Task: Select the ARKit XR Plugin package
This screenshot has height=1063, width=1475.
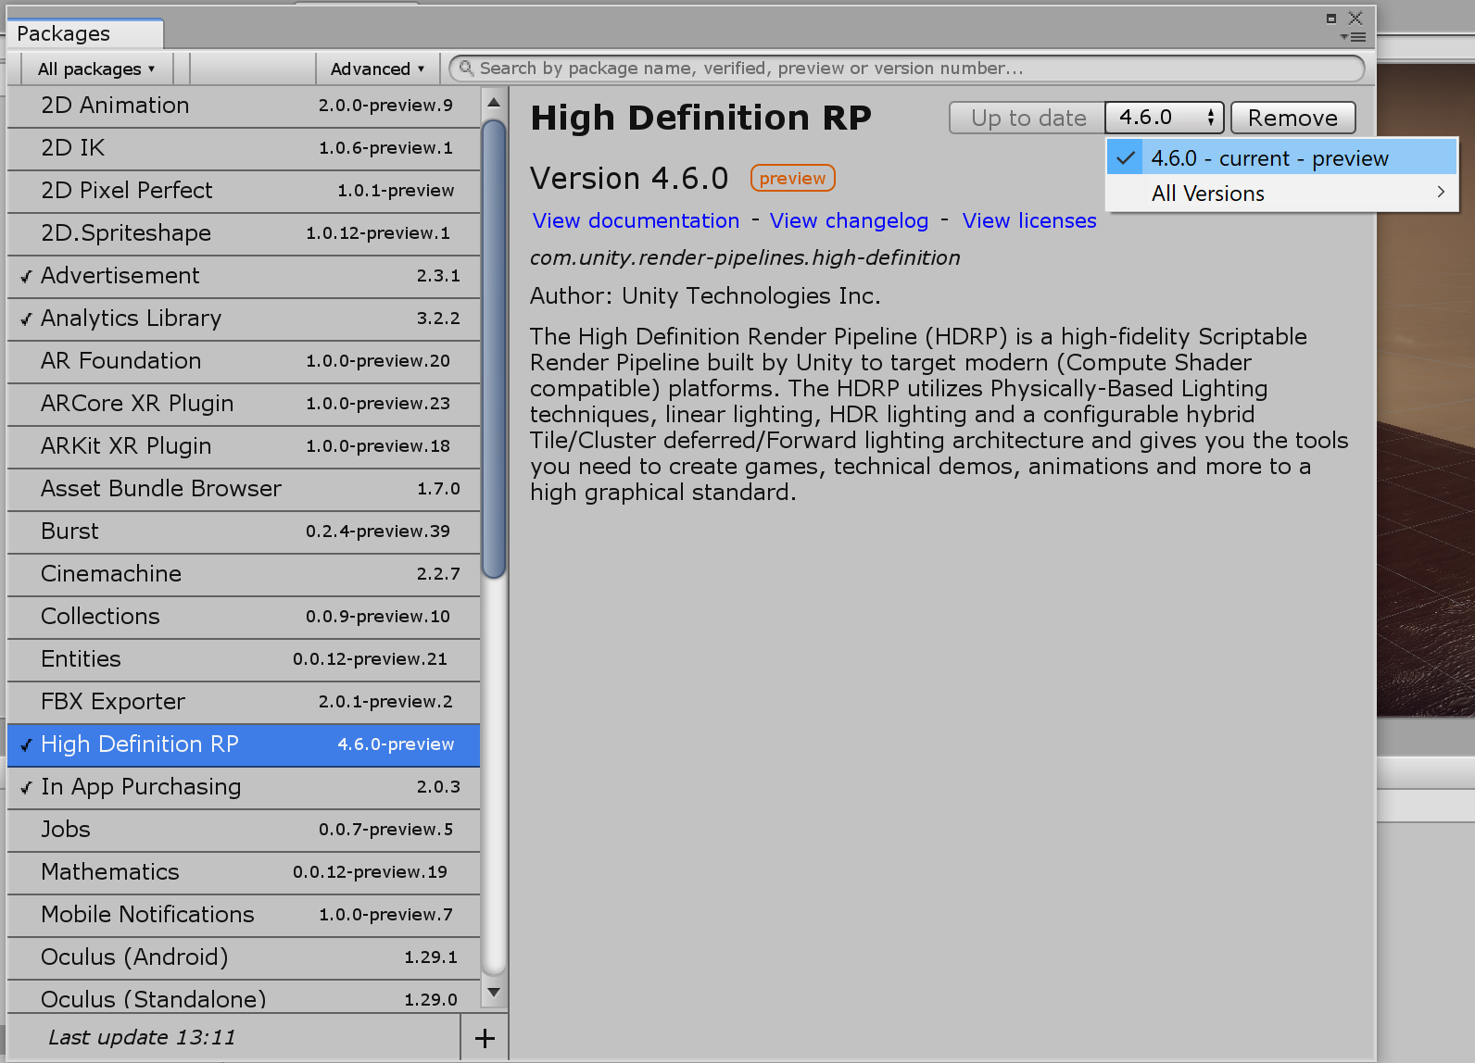Action: point(244,446)
